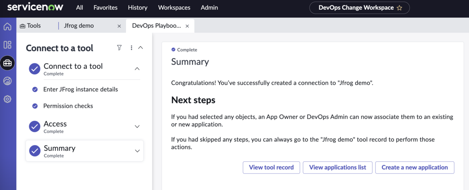The width and height of the screenshot is (469, 190).
Task: Collapse the Connect to a tool stage
Action: [137, 69]
